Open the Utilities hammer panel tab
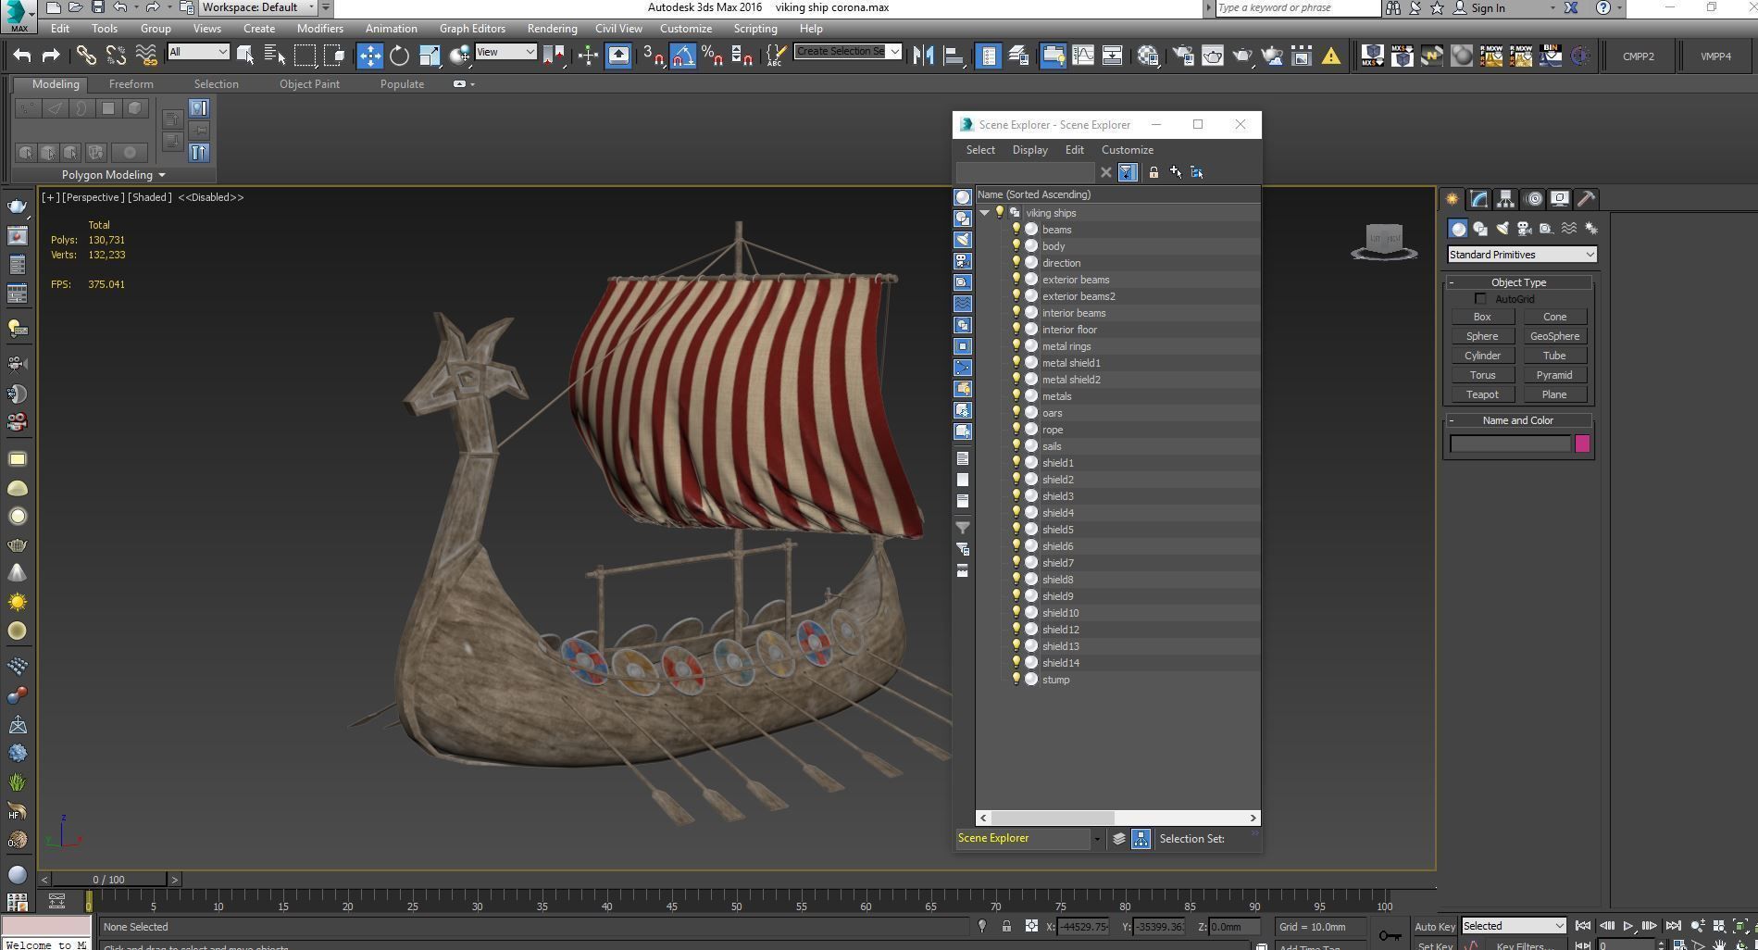 coord(1586,199)
